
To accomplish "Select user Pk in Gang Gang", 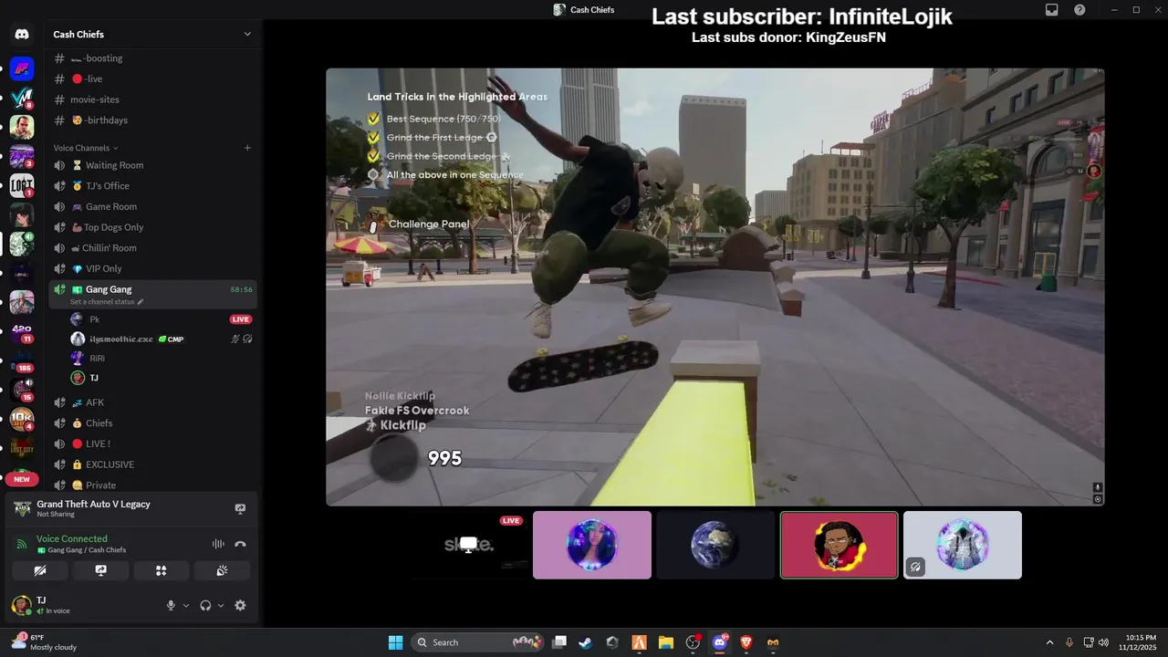I will coord(161,319).
